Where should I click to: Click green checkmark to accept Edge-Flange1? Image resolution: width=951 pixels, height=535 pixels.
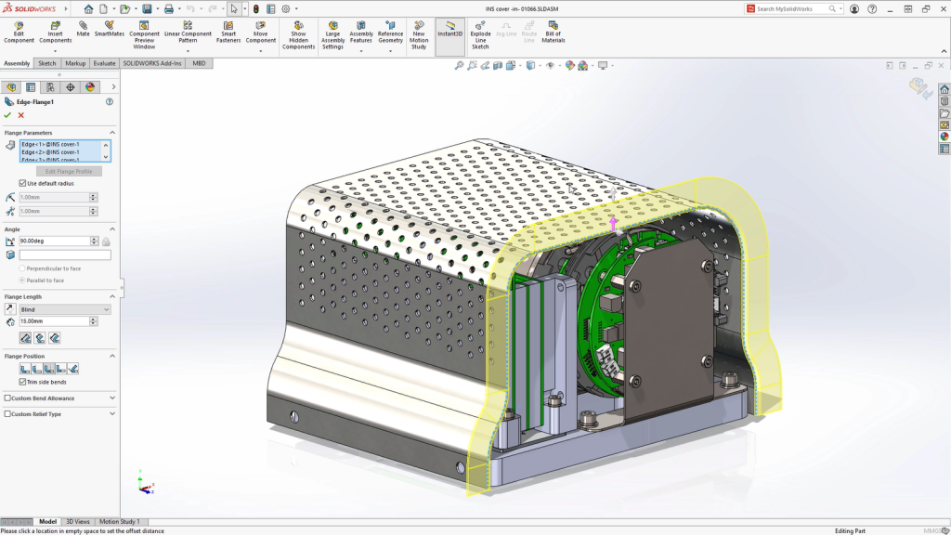7,115
